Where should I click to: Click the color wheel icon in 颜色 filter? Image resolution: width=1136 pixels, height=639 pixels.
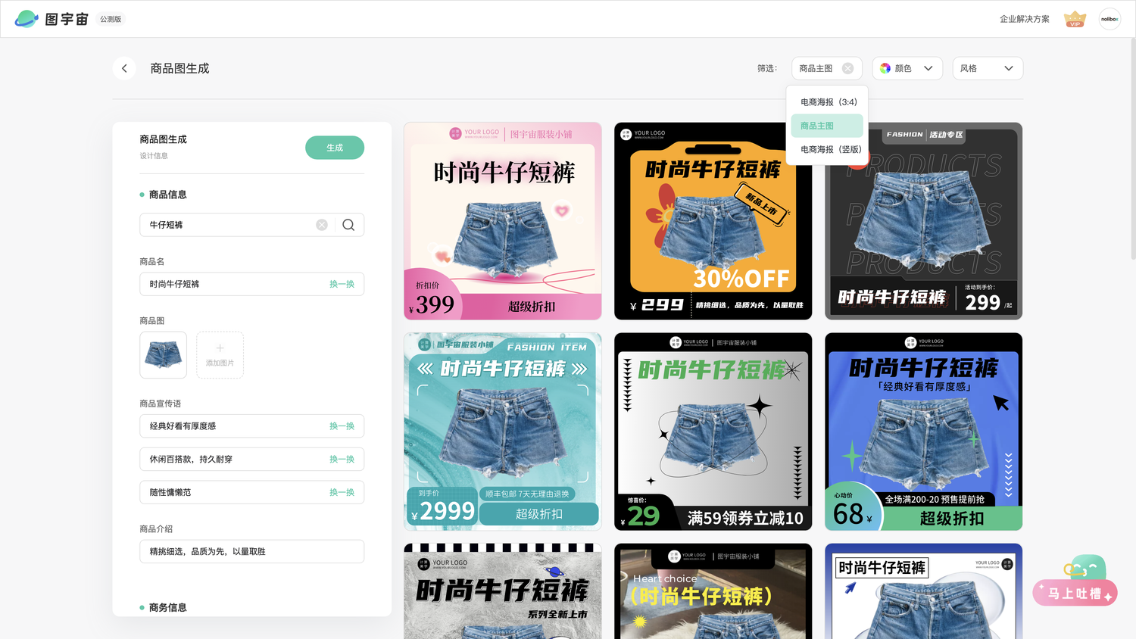coord(885,68)
